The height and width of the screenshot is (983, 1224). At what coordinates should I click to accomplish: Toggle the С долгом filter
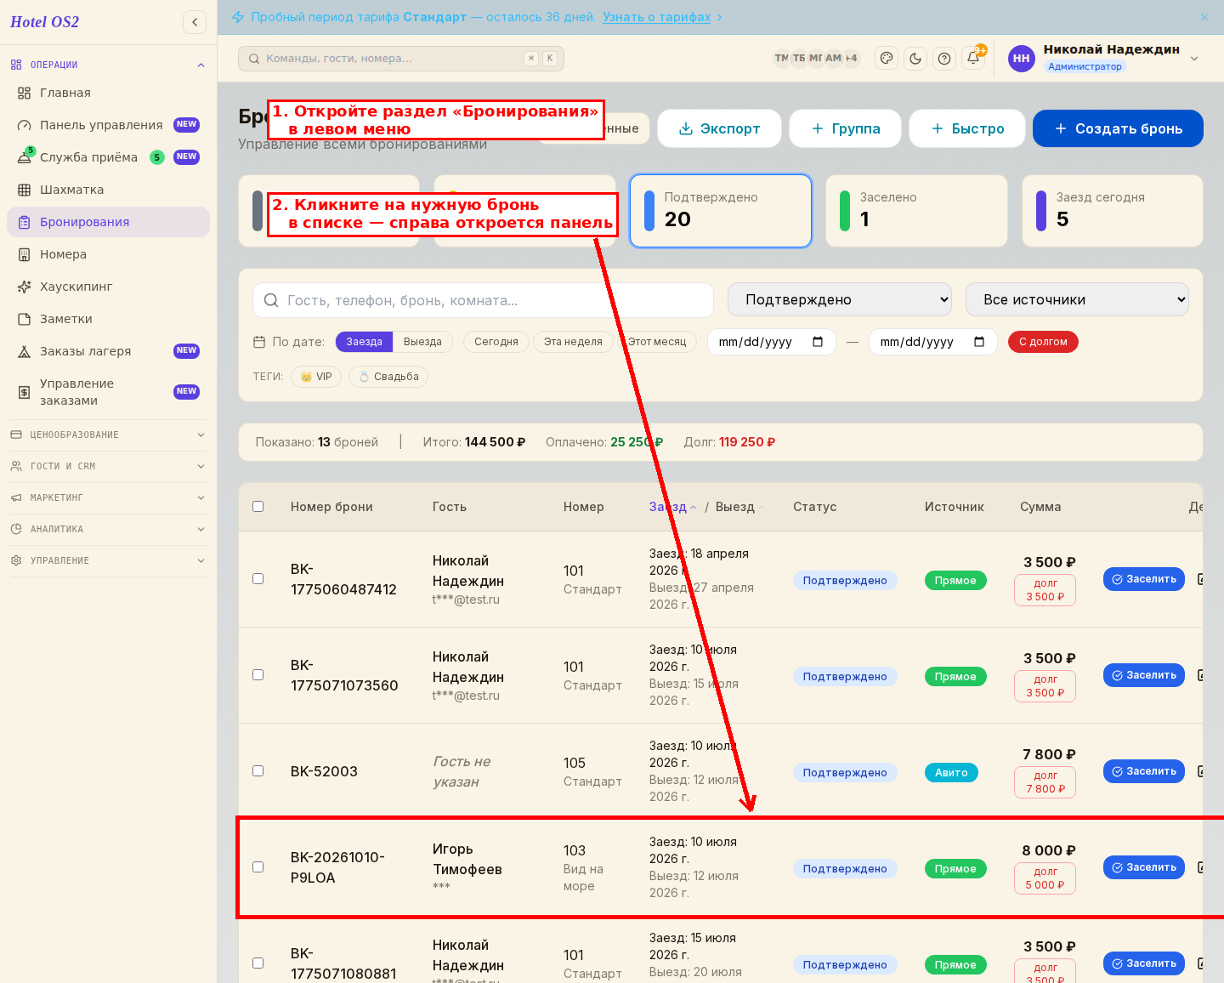(x=1043, y=342)
